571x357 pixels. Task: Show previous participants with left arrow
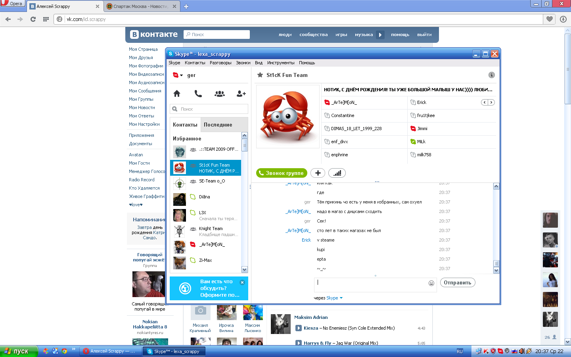(485, 102)
